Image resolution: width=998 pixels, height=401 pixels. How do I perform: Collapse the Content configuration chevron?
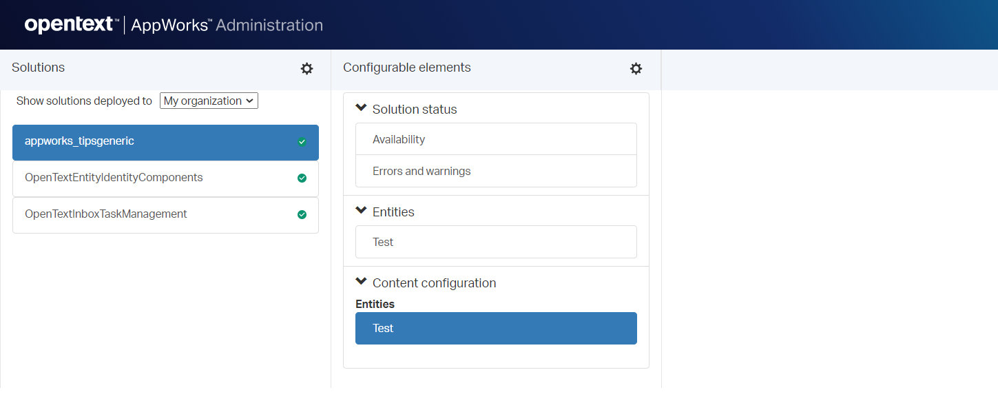361,282
